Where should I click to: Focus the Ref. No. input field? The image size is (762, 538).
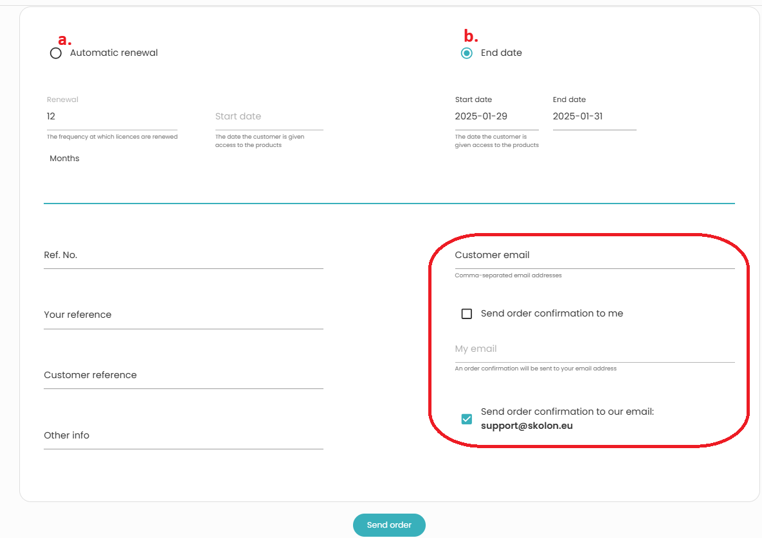pos(184,255)
